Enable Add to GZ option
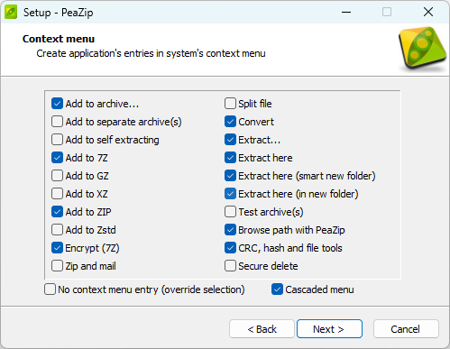Image resolution: width=450 pixels, height=349 pixels. [57, 176]
